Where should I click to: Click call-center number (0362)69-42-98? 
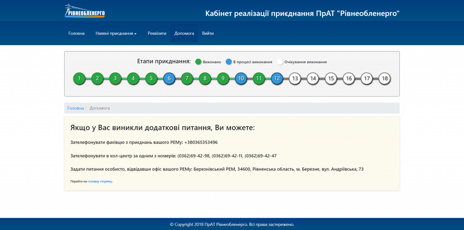(x=194, y=156)
